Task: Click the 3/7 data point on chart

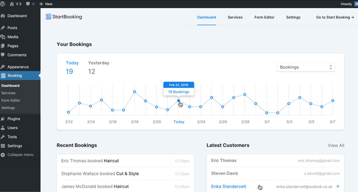Action: click(x=333, y=101)
